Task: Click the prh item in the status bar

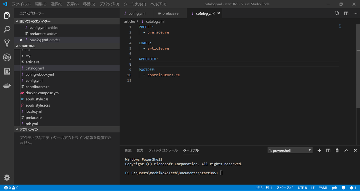Action: pos(334,188)
